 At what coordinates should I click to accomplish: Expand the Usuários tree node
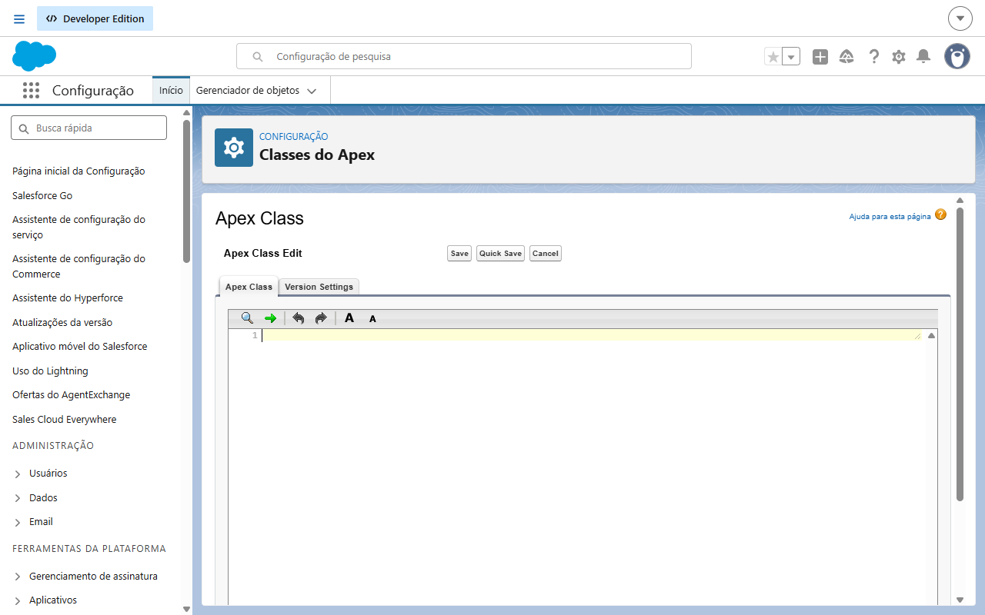point(18,474)
